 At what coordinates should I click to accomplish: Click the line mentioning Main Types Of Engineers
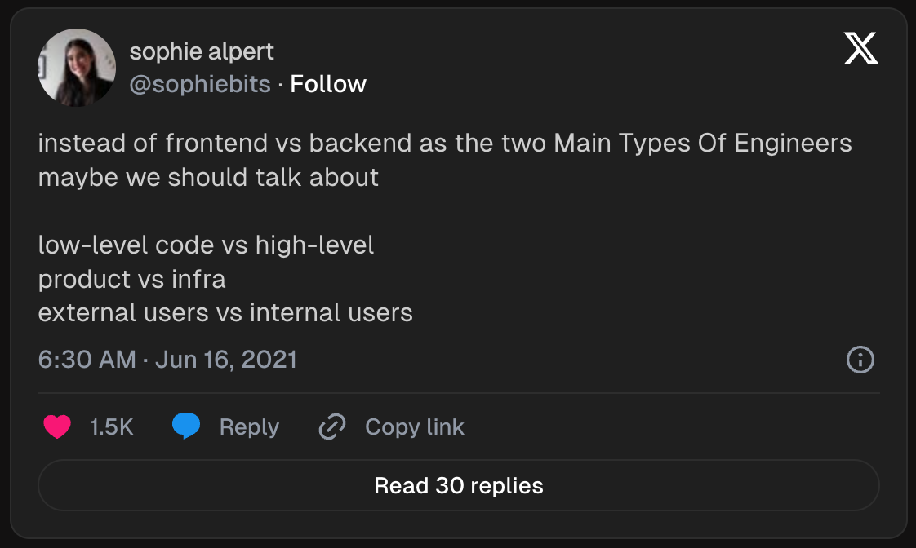pyautogui.click(x=445, y=143)
